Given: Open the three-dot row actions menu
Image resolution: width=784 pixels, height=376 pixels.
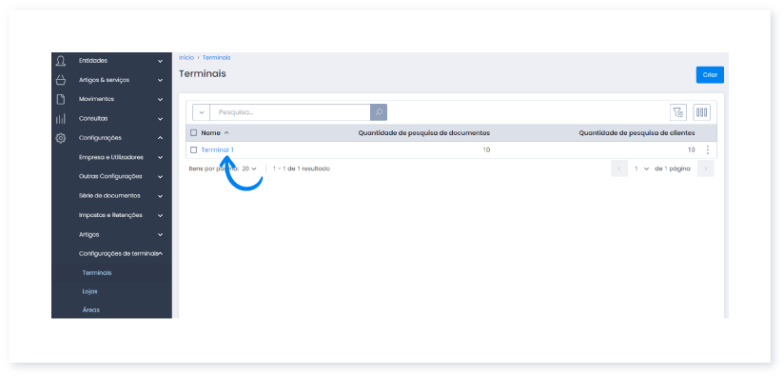Looking at the screenshot, I should pos(708,150).
